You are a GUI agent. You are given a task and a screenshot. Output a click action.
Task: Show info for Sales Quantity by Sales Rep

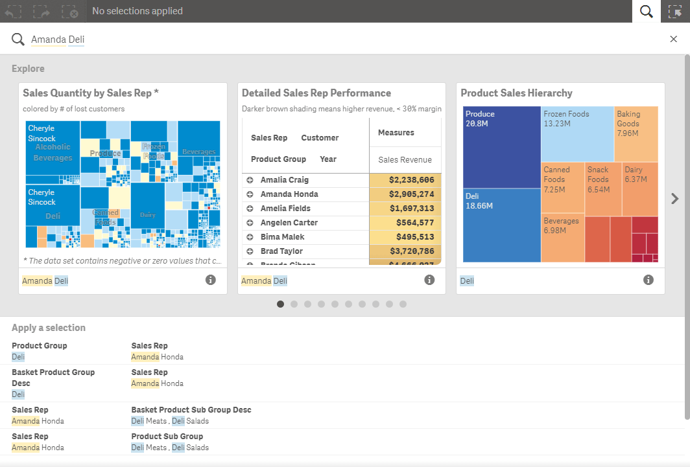(x=211, y=280)
